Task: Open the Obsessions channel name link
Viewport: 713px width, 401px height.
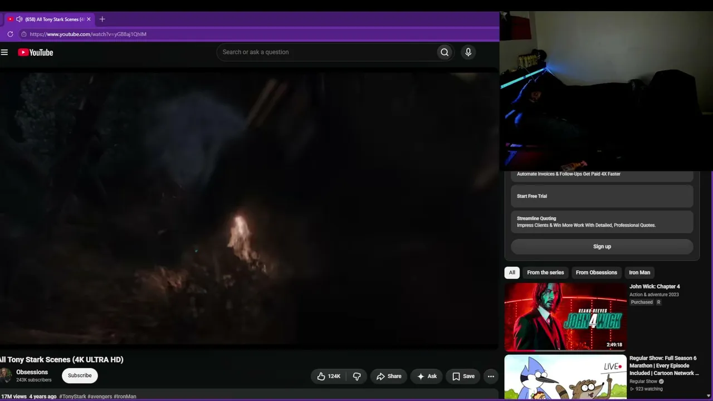Action: (x=32, y=372)
